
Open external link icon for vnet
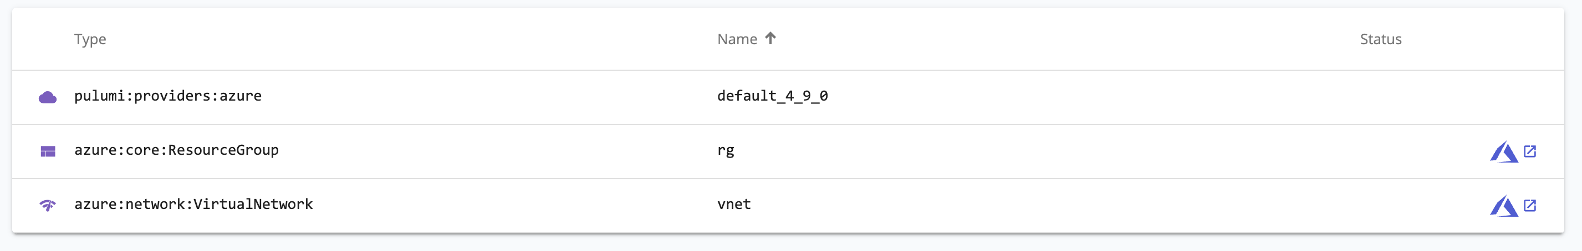click(1530, 205)
